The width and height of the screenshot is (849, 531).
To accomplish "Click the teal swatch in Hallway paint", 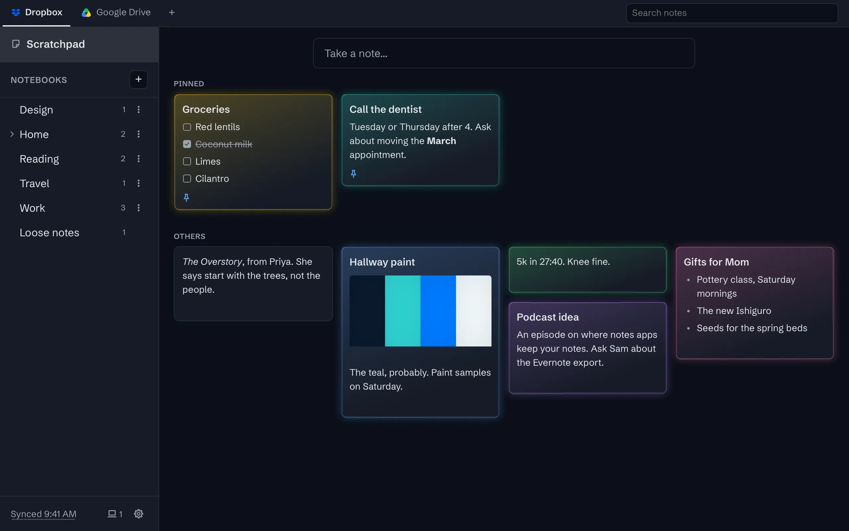I will (x=403, y=311).
